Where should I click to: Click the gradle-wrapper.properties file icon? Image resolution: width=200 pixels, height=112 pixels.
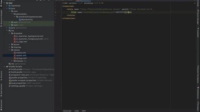[x=10, y=81]
